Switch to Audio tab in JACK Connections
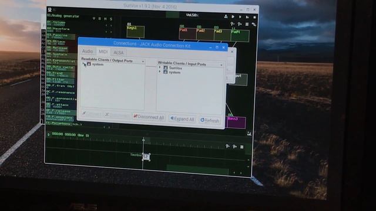Viewport: 376px width, 211px height. [x=88, y=51]
